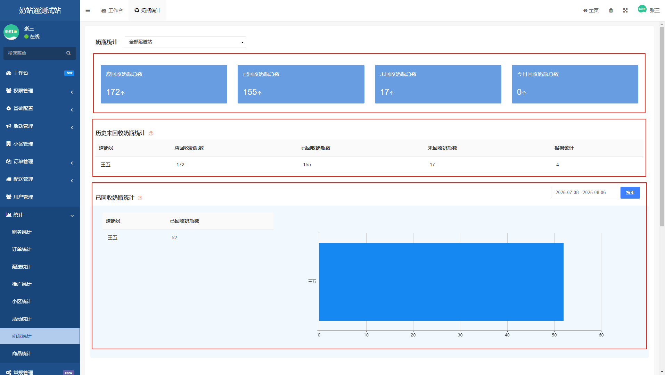Open 商品统计 in the sidebar

point(22,353)
